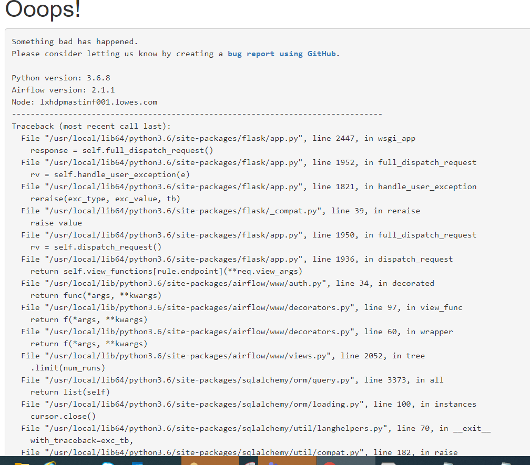The image size is (530, 465).
Task: Click the 'views.py' line 2052 tree entry
Action: point(223,356)
